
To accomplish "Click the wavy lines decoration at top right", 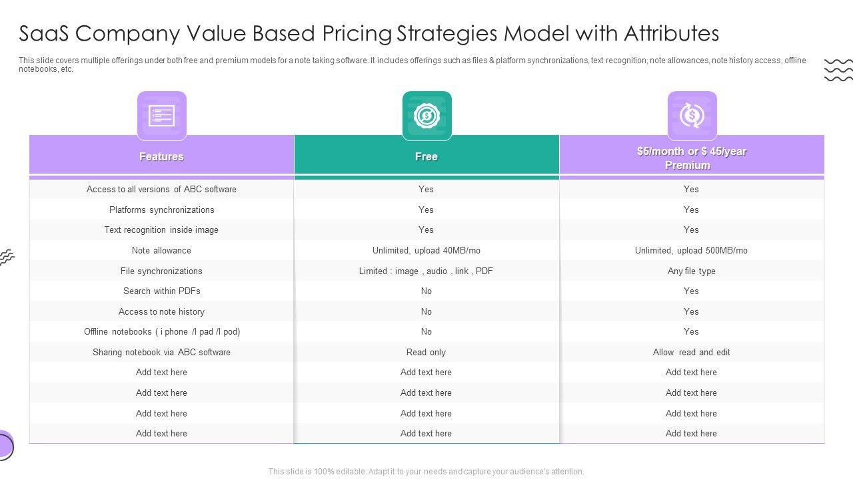I will pyautogui.click(x=838, y=70).
